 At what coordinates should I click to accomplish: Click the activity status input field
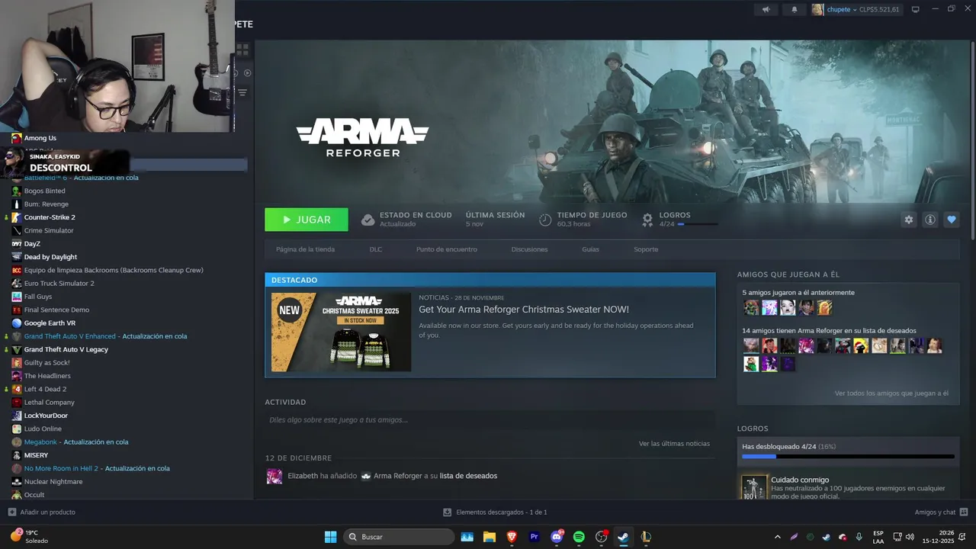(490, 419)
